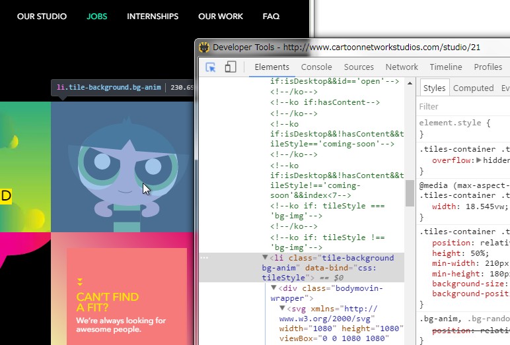Switch to the Console tab
The height and width of the screenshot is (345, 510).
tap(316, 67)
